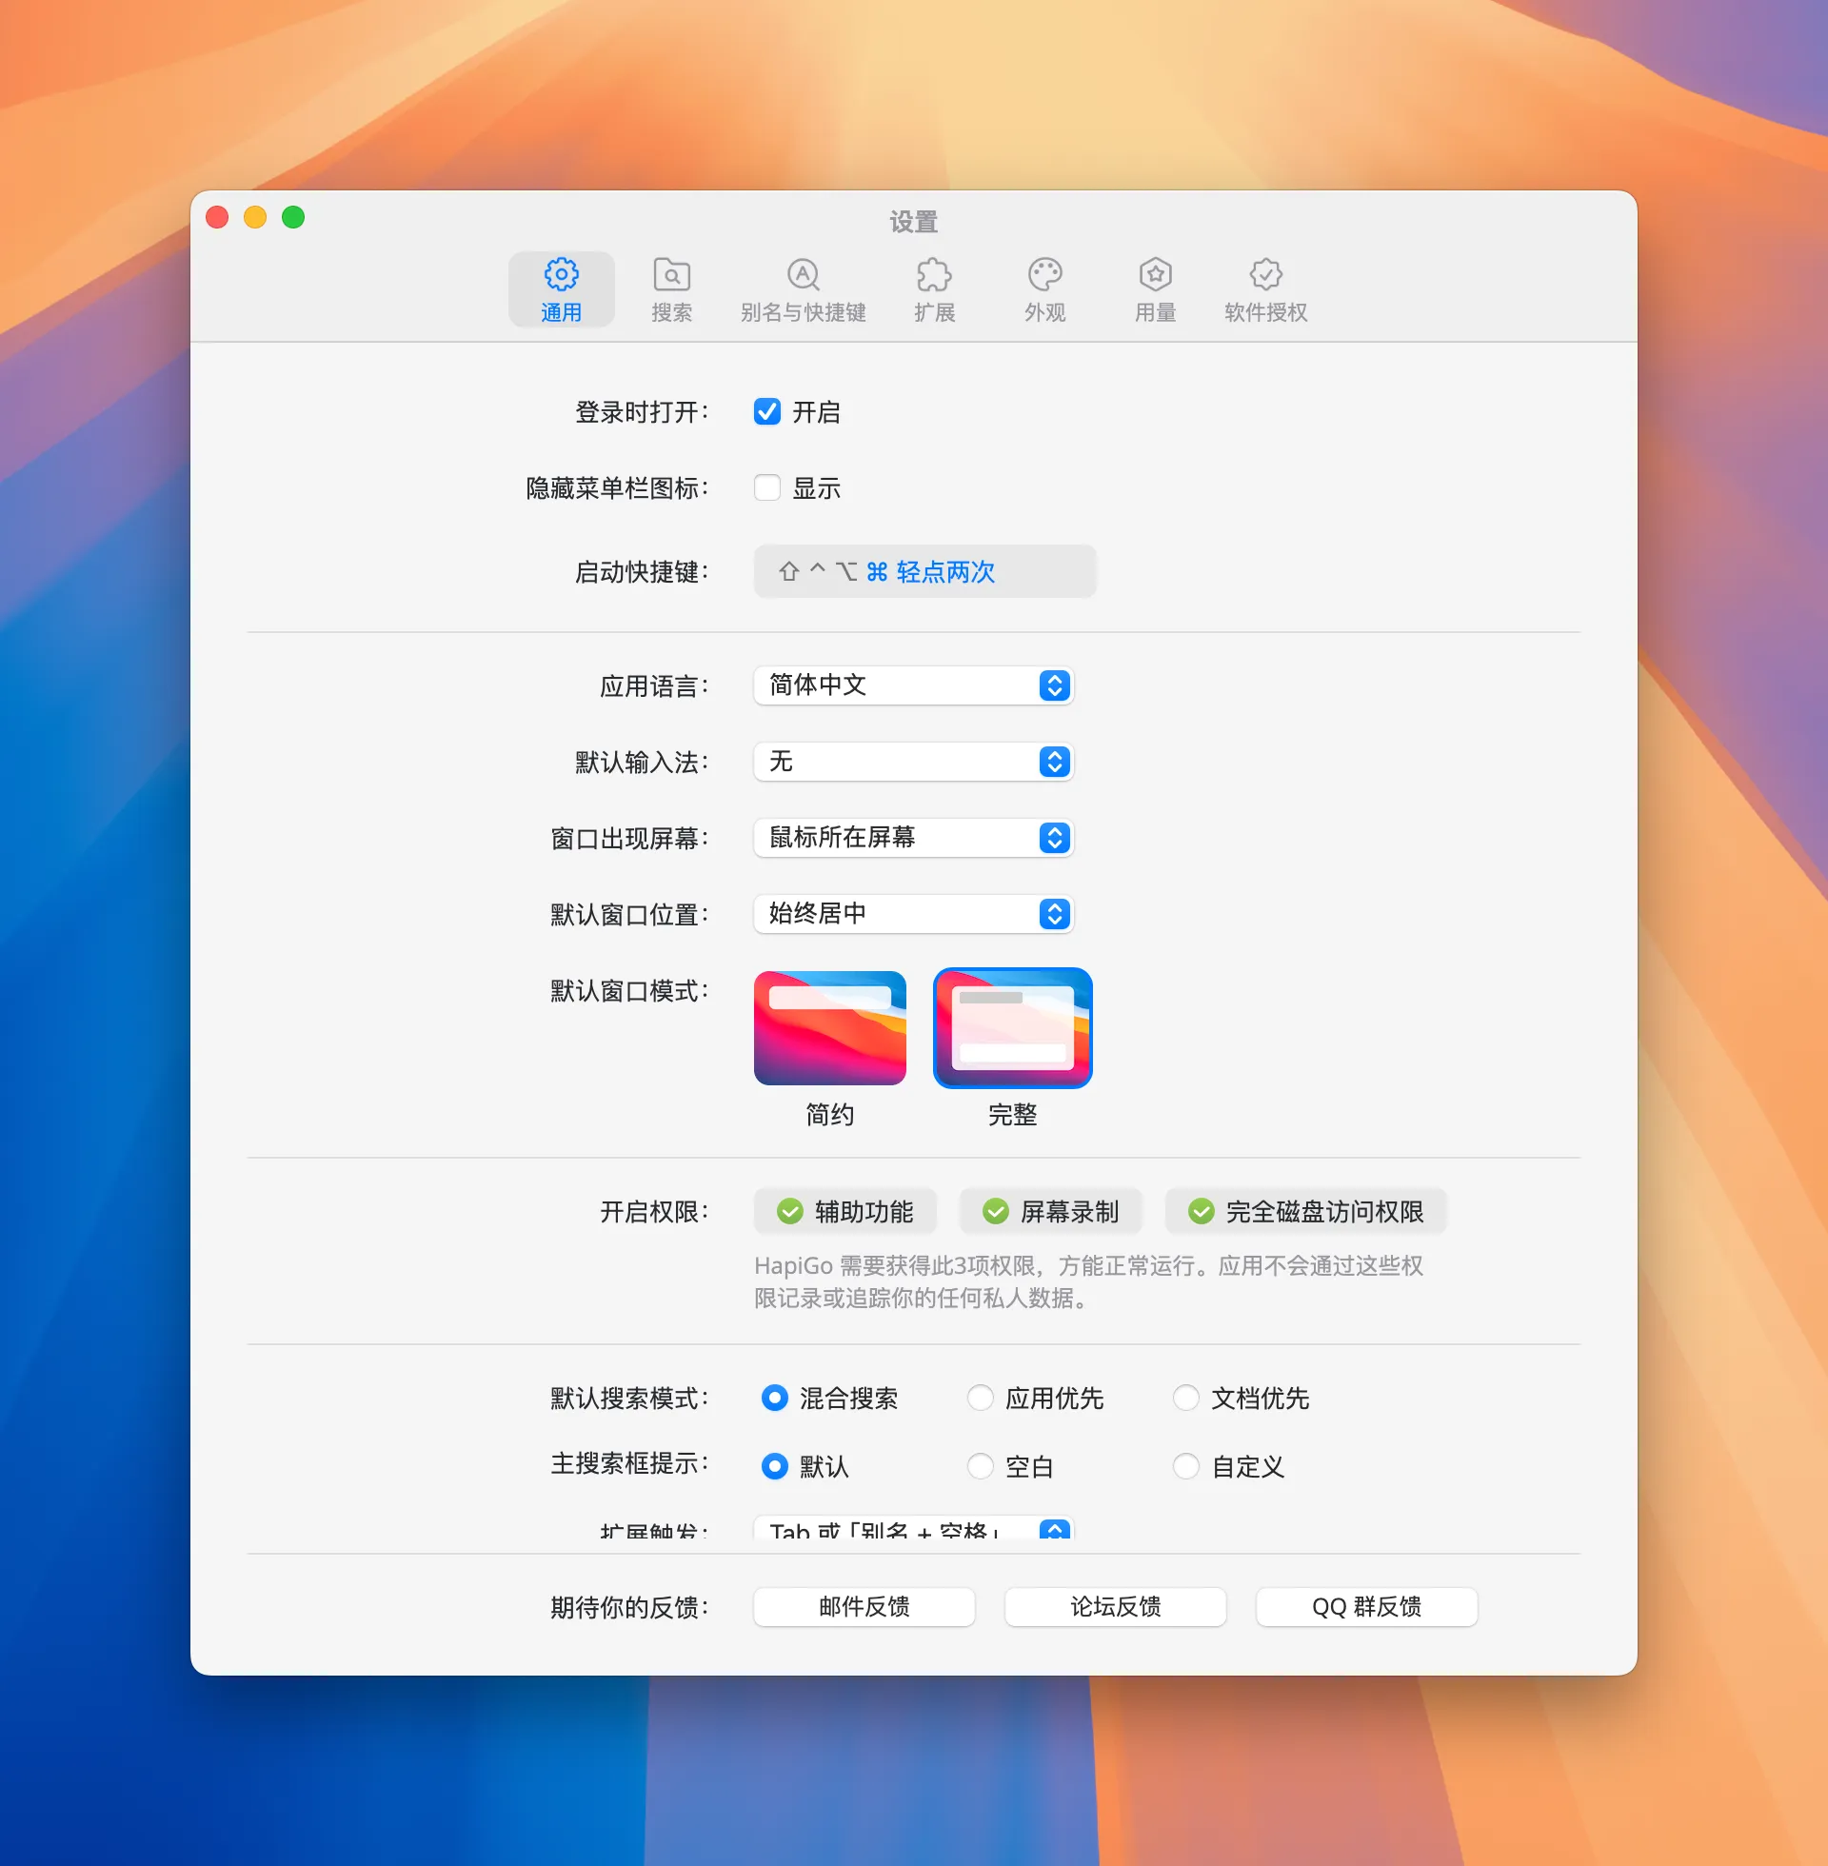Select the 完整 window mode thumbnail

click(x=1012, y=1027)
